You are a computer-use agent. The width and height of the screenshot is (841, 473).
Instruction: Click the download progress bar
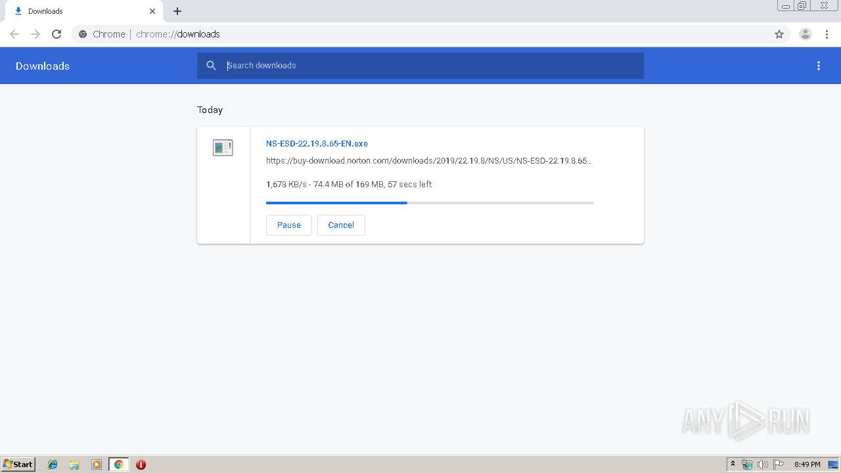[x=430, y=203]
